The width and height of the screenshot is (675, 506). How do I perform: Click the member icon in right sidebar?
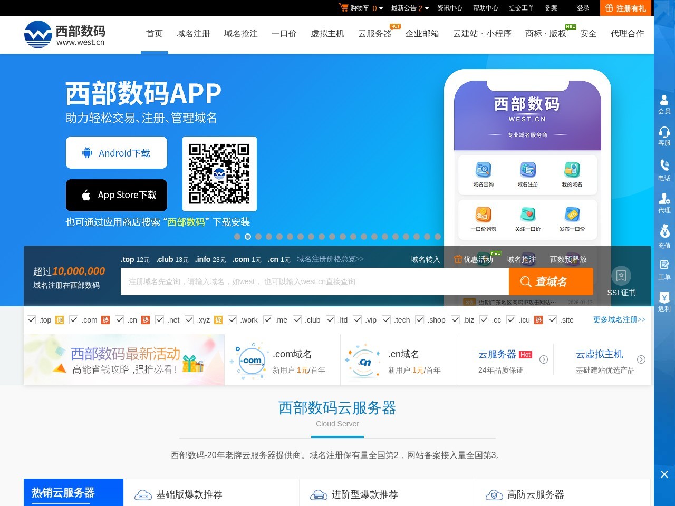pyautogui.click(x=664, y=100)
